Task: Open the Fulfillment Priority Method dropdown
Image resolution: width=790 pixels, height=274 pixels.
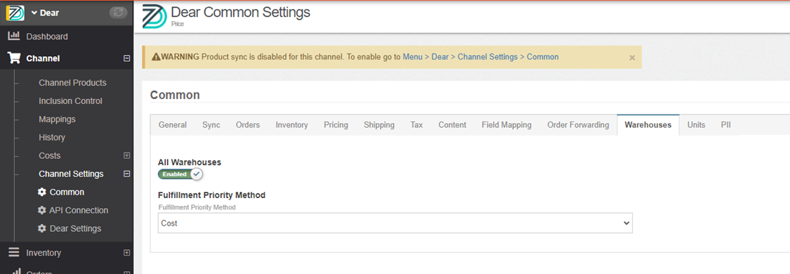Action: click(x=395, y=223)
